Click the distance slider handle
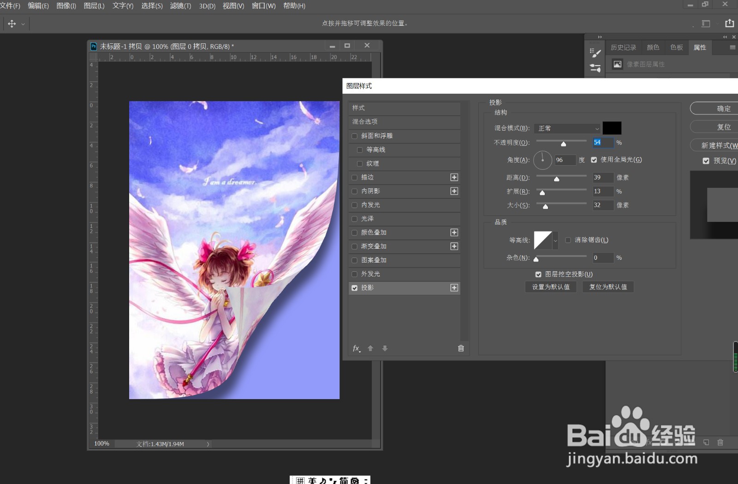738x484 pixels. [557, 179]
